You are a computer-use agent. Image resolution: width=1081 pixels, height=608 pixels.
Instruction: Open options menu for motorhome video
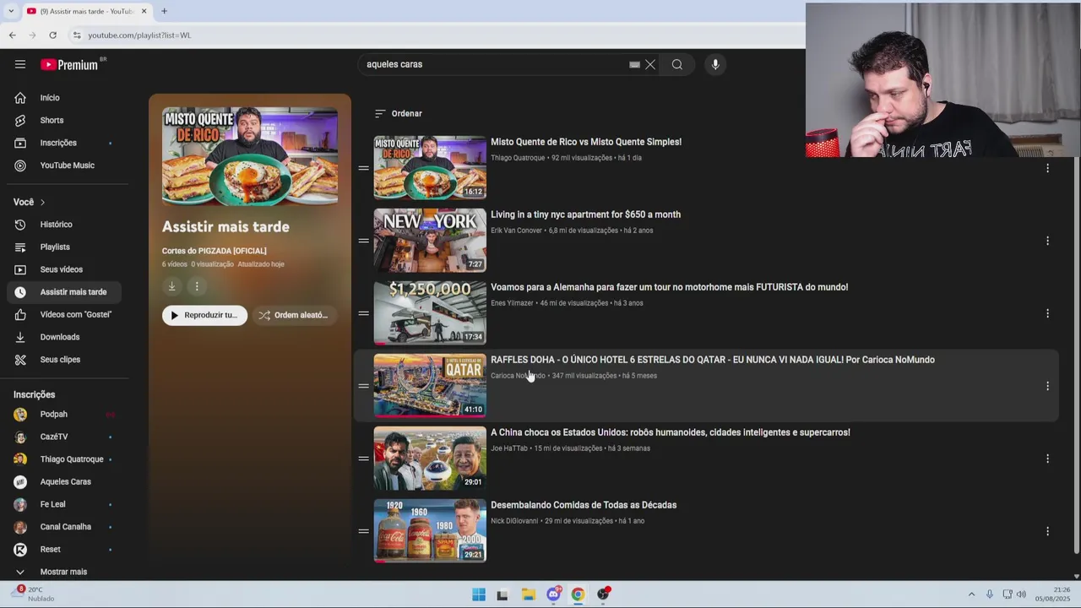tap(1047, 313)
